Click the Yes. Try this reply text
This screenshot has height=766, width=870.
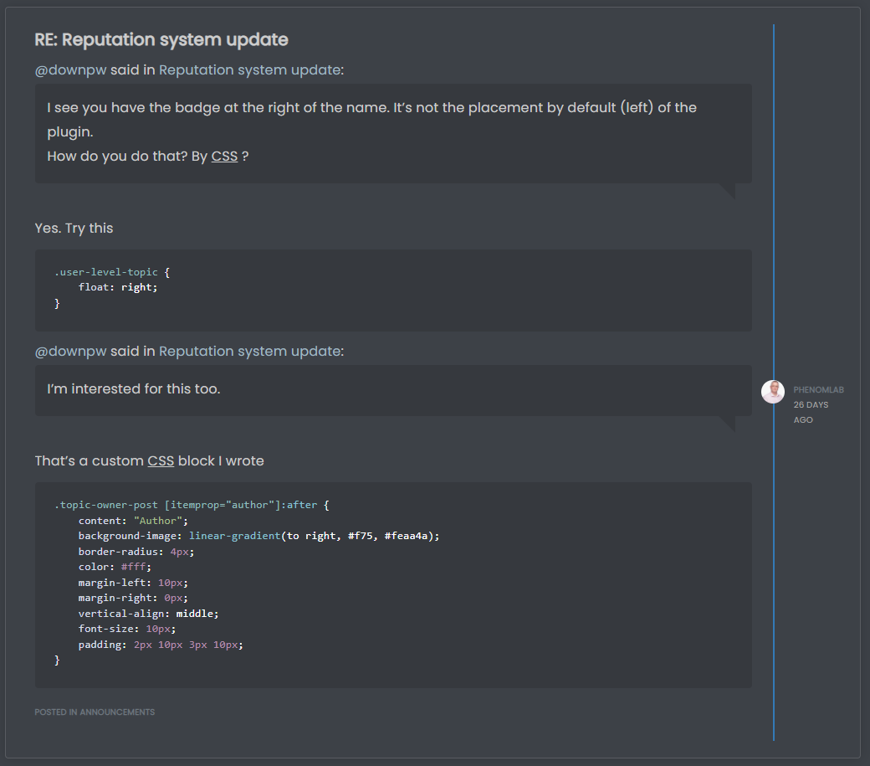(x=74, y=228)
